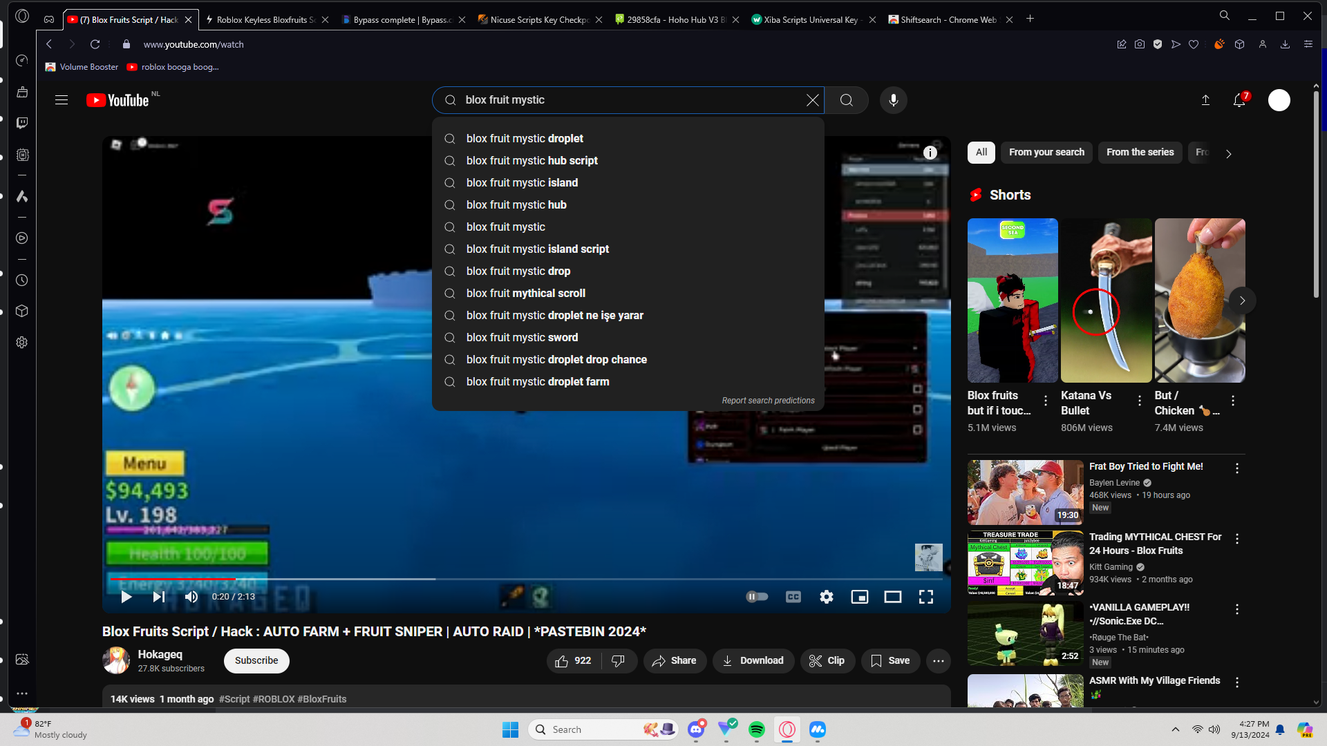Image resolution: width=1327 pixels, height=746 pixels.
Task: Select the 'From the series' chip
Action: pos(1140,153)
